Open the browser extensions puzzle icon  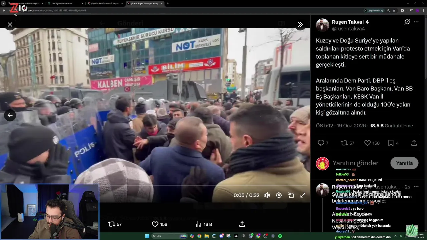(402, 10)
